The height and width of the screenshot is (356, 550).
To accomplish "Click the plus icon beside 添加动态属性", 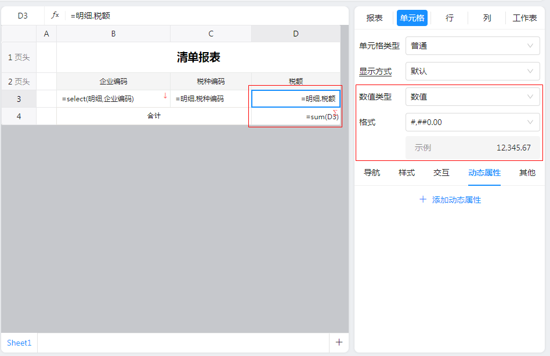I will 423,200.
